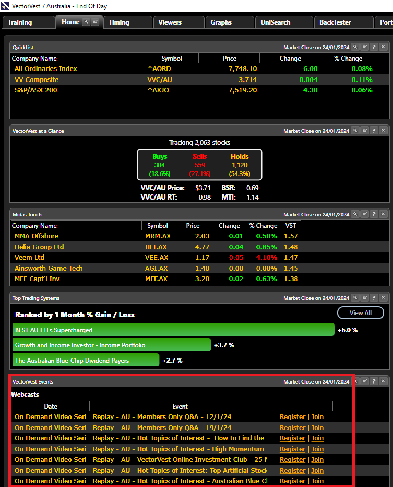Viewport: 393px width, 487px height.
Task: Click the VectorVest logo in title bar
Action: tap(5, 6)
